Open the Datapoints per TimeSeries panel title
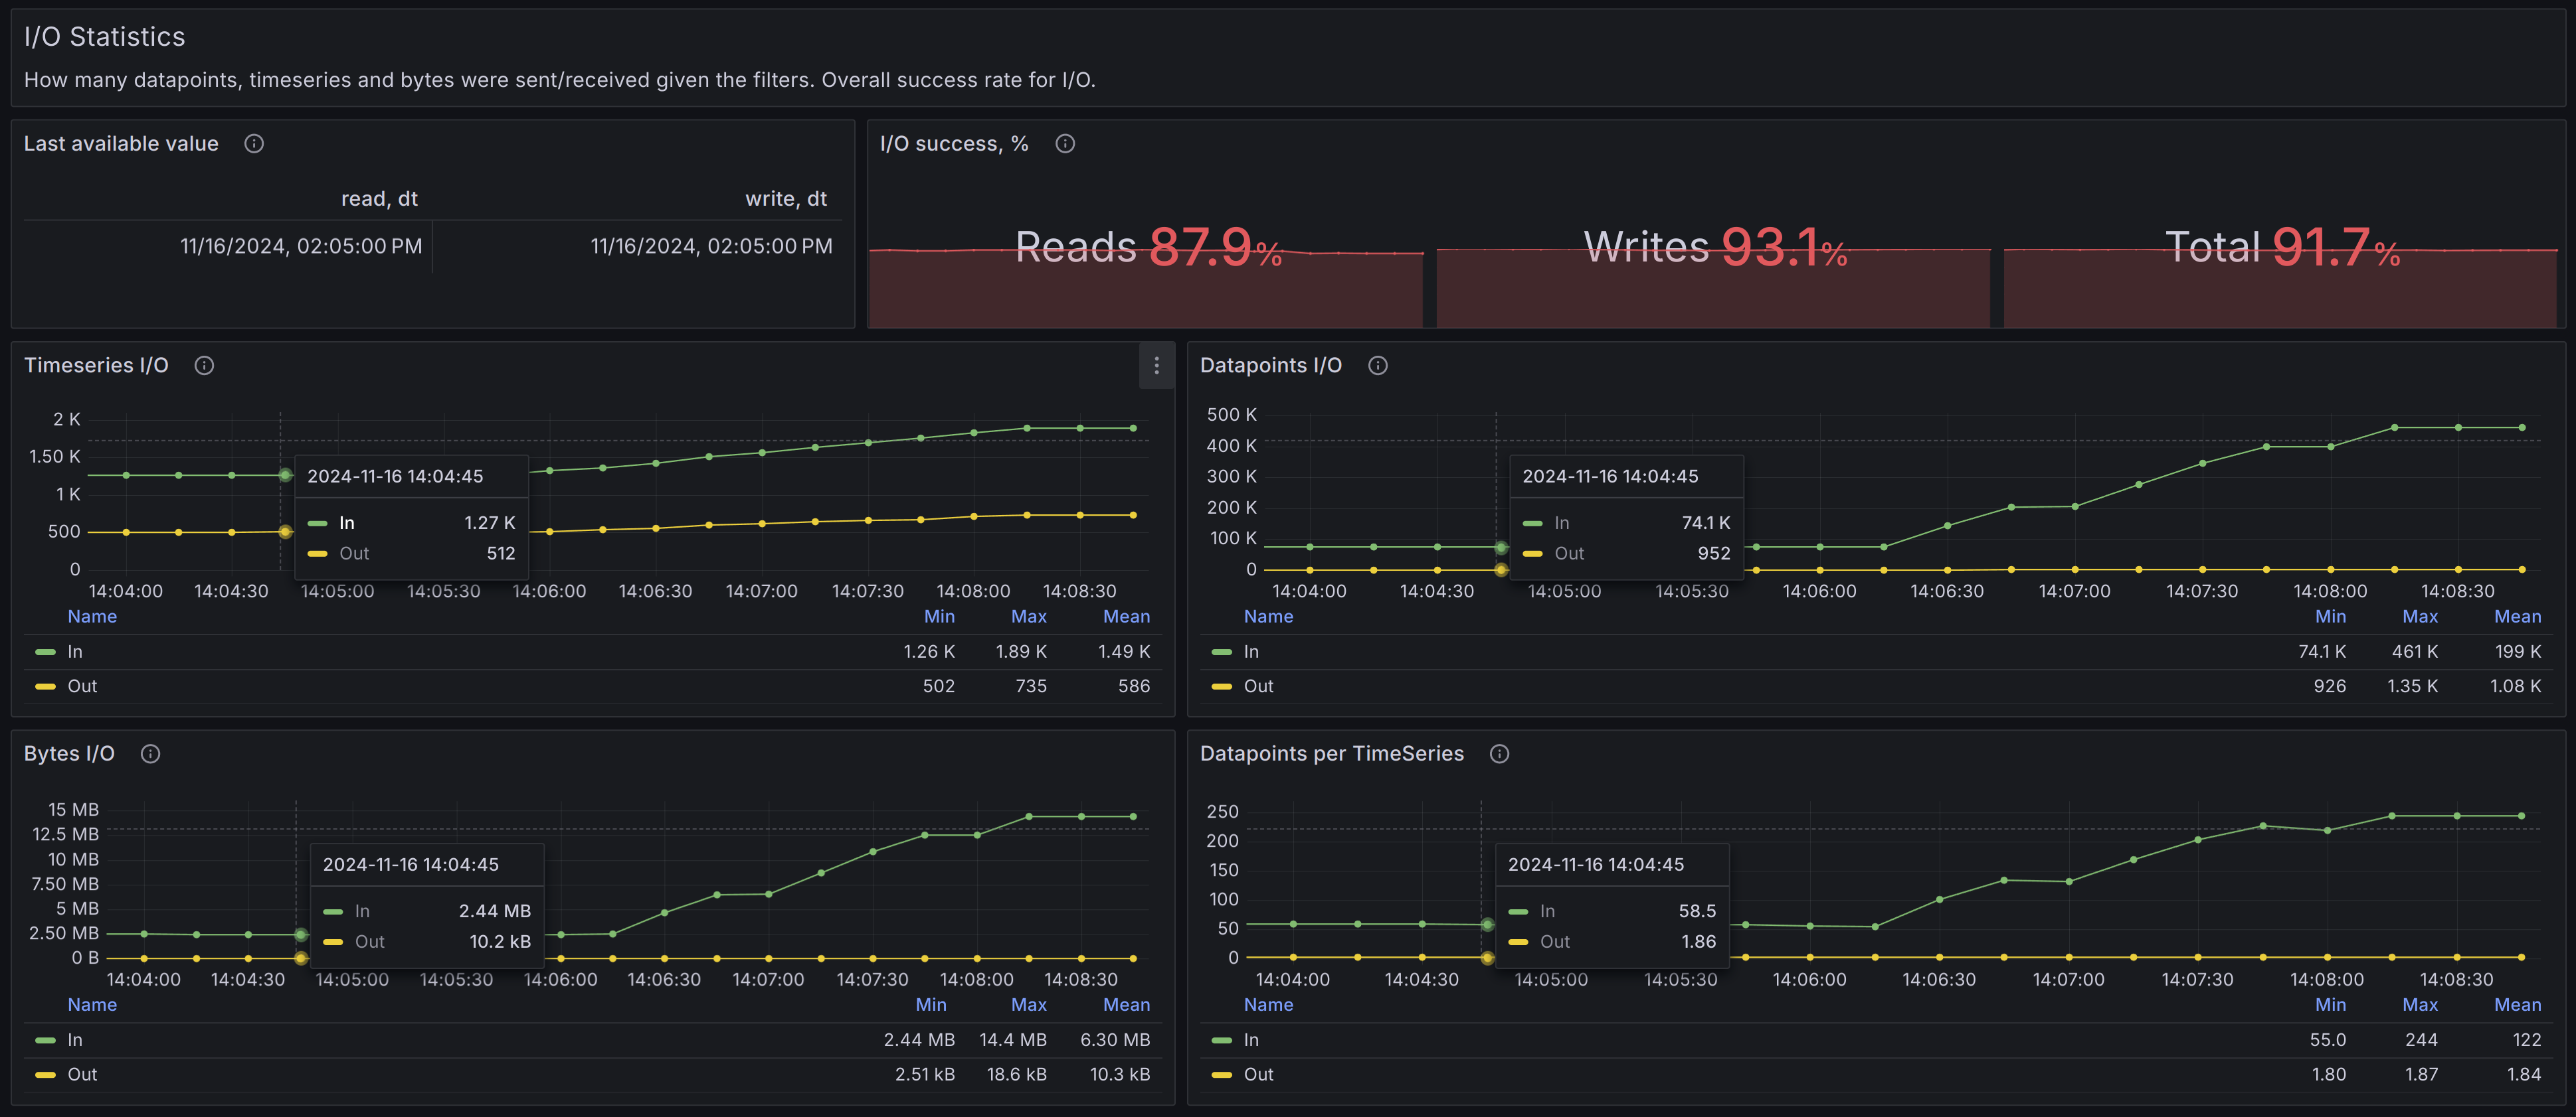Viewport: 2576px width, 1117px height. [1331, 755]
